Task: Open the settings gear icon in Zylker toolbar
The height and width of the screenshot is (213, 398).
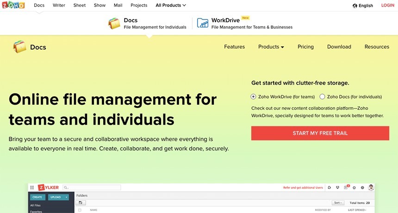Action: tap(354, 188)
